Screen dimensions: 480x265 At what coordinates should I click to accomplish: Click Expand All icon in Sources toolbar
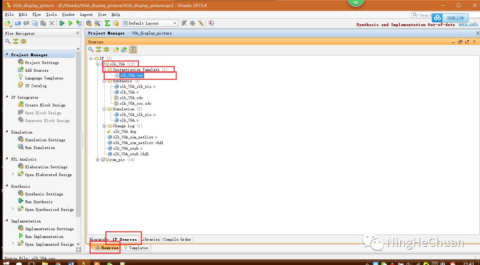pos(106,50)
